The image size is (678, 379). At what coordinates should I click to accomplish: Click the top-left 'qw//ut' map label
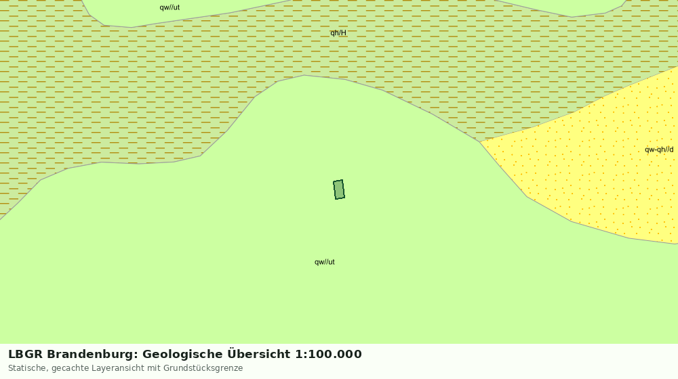point(169,7)
